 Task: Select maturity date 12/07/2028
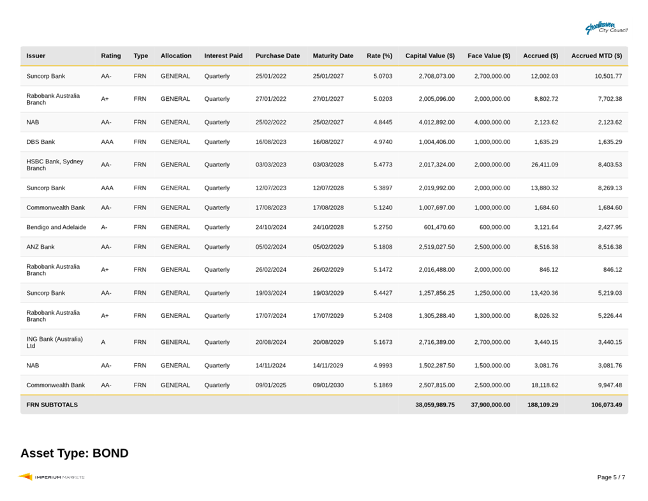328,188
